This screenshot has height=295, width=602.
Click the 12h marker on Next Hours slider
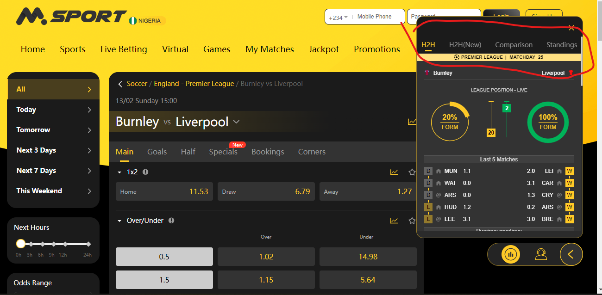[64, 244]
